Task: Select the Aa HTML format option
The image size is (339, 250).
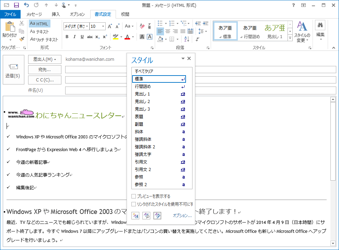Action: click(x=39, y=24)
